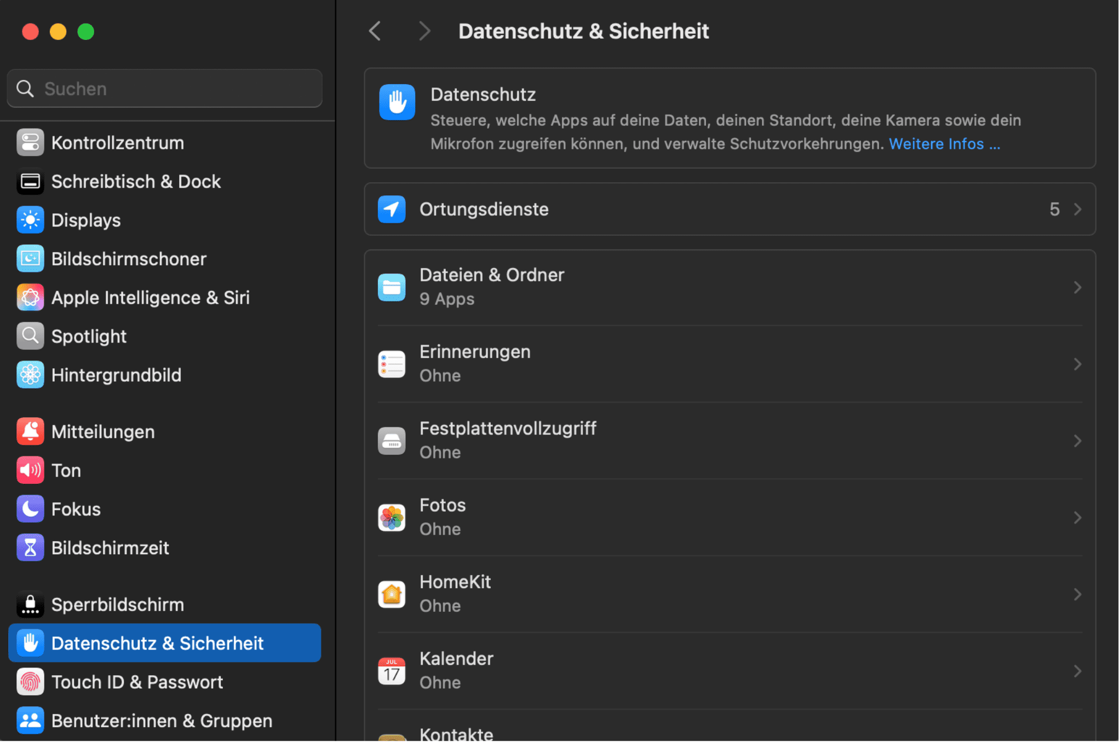The width and height of the screenshot is (1119, 743).
Task: Click the Weitere Infos link
Action: 944,143
